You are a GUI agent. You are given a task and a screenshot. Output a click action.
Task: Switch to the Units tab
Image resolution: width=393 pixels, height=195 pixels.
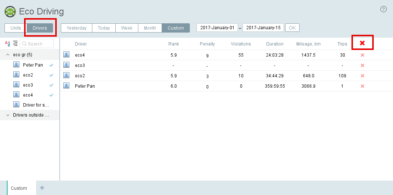(x=16, y=28)
